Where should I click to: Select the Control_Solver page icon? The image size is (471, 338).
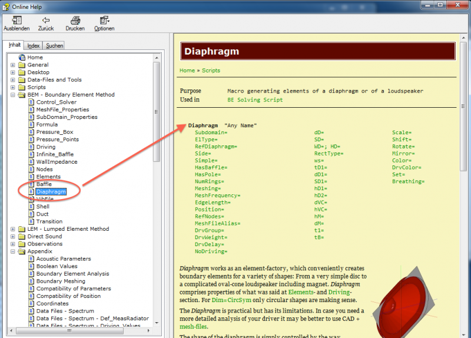pyautogui.click(x=31, y=102)
